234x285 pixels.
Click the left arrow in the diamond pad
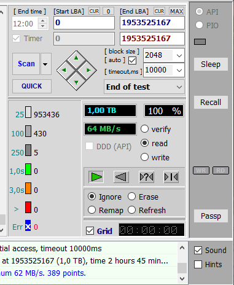(x=64, y=70)
